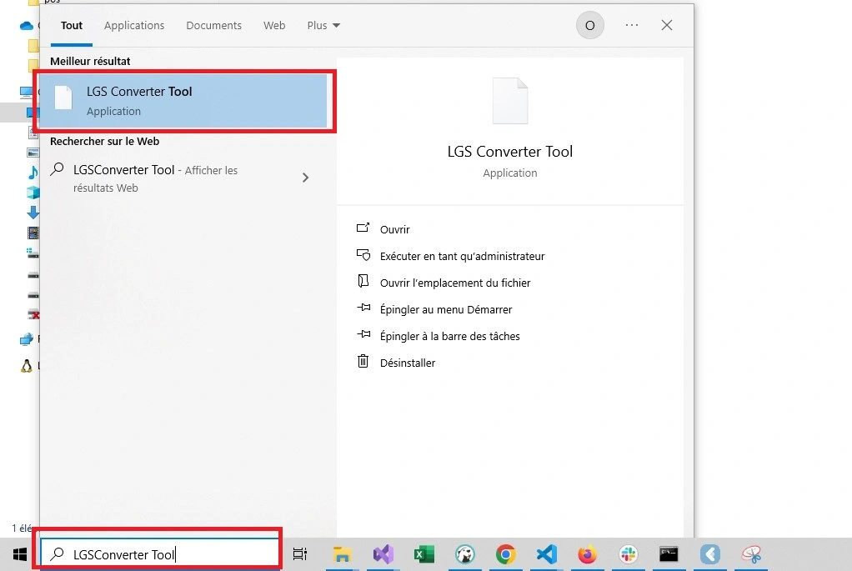Click the magnifier icon in search box
This screenshot has height=571, width=852.
(x=57, y=553)
